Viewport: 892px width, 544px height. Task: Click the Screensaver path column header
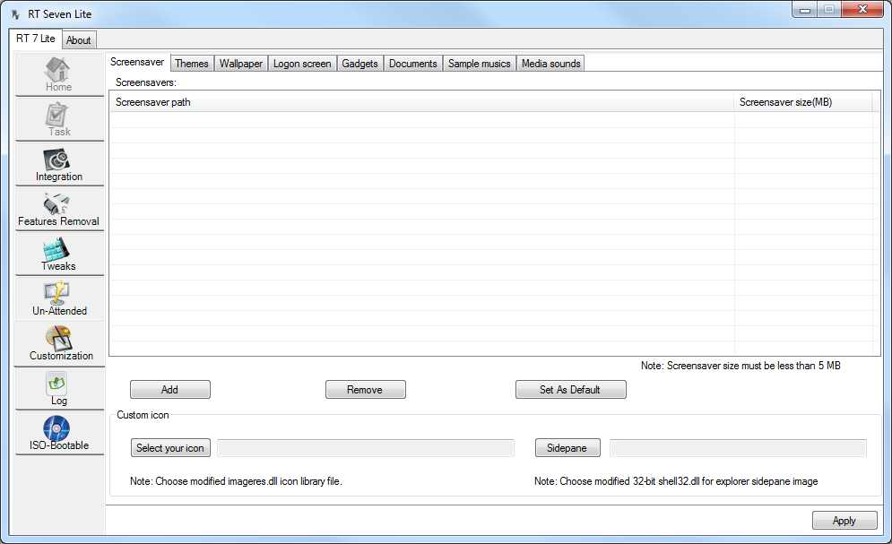coord(421,102)
